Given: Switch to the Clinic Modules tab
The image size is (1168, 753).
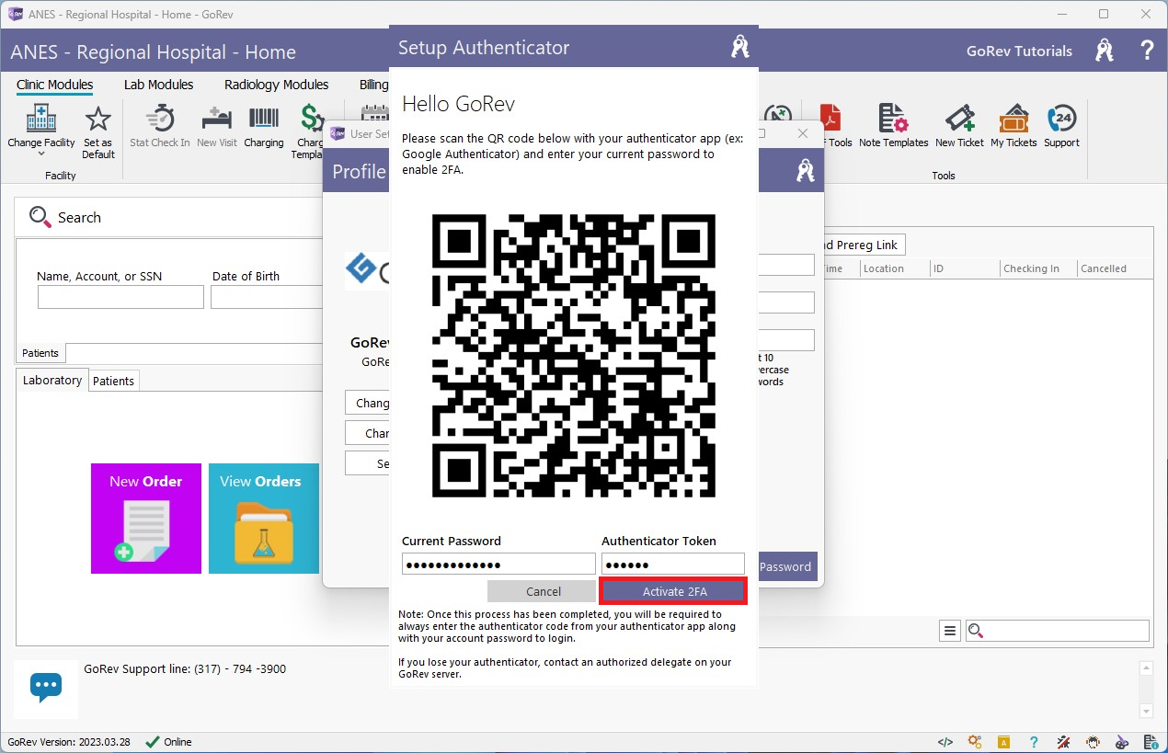Looking at the screenshot, I should [55, 85].
